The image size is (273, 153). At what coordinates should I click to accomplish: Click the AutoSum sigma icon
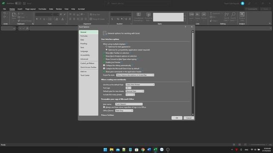(x=211, y=14)
